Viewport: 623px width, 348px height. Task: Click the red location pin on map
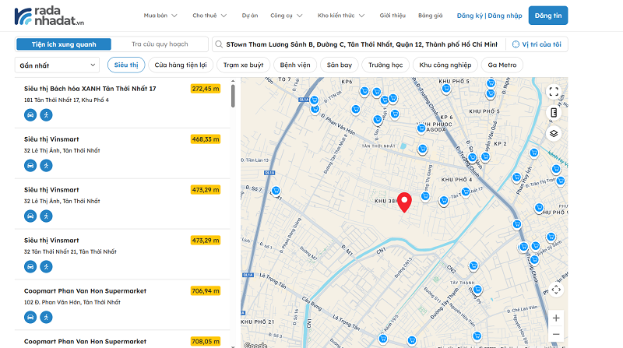point(405,202)
